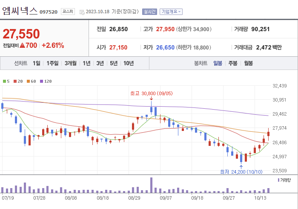Viewport: 298px width, 209px height.
Task: Click the 10/13 date axis label
Action: coord(260,198)
